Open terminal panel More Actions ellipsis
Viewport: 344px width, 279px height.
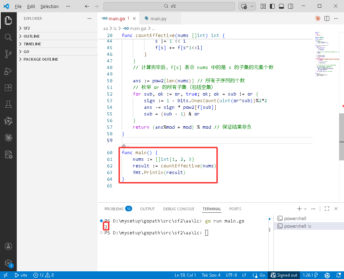(x=313, y=209)
